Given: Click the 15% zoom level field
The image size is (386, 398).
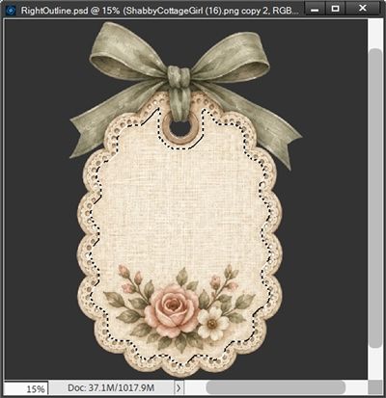Looking at the screenshot, I should pos(26,388).
